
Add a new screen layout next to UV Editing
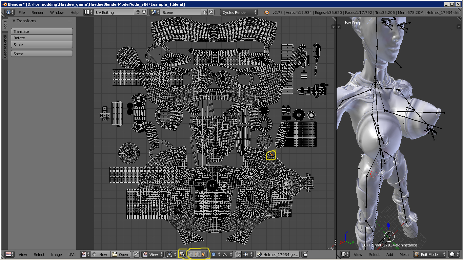(x=138, y=12)
